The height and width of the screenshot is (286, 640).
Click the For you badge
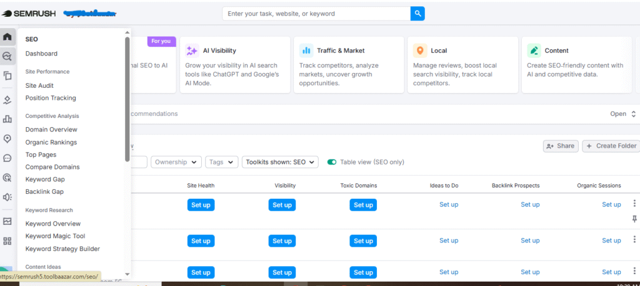(161, 41)
